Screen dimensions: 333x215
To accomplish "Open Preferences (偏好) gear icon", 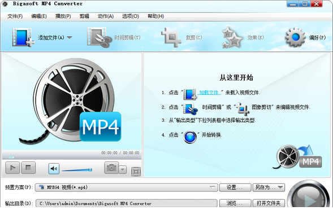I will (296, 37).
